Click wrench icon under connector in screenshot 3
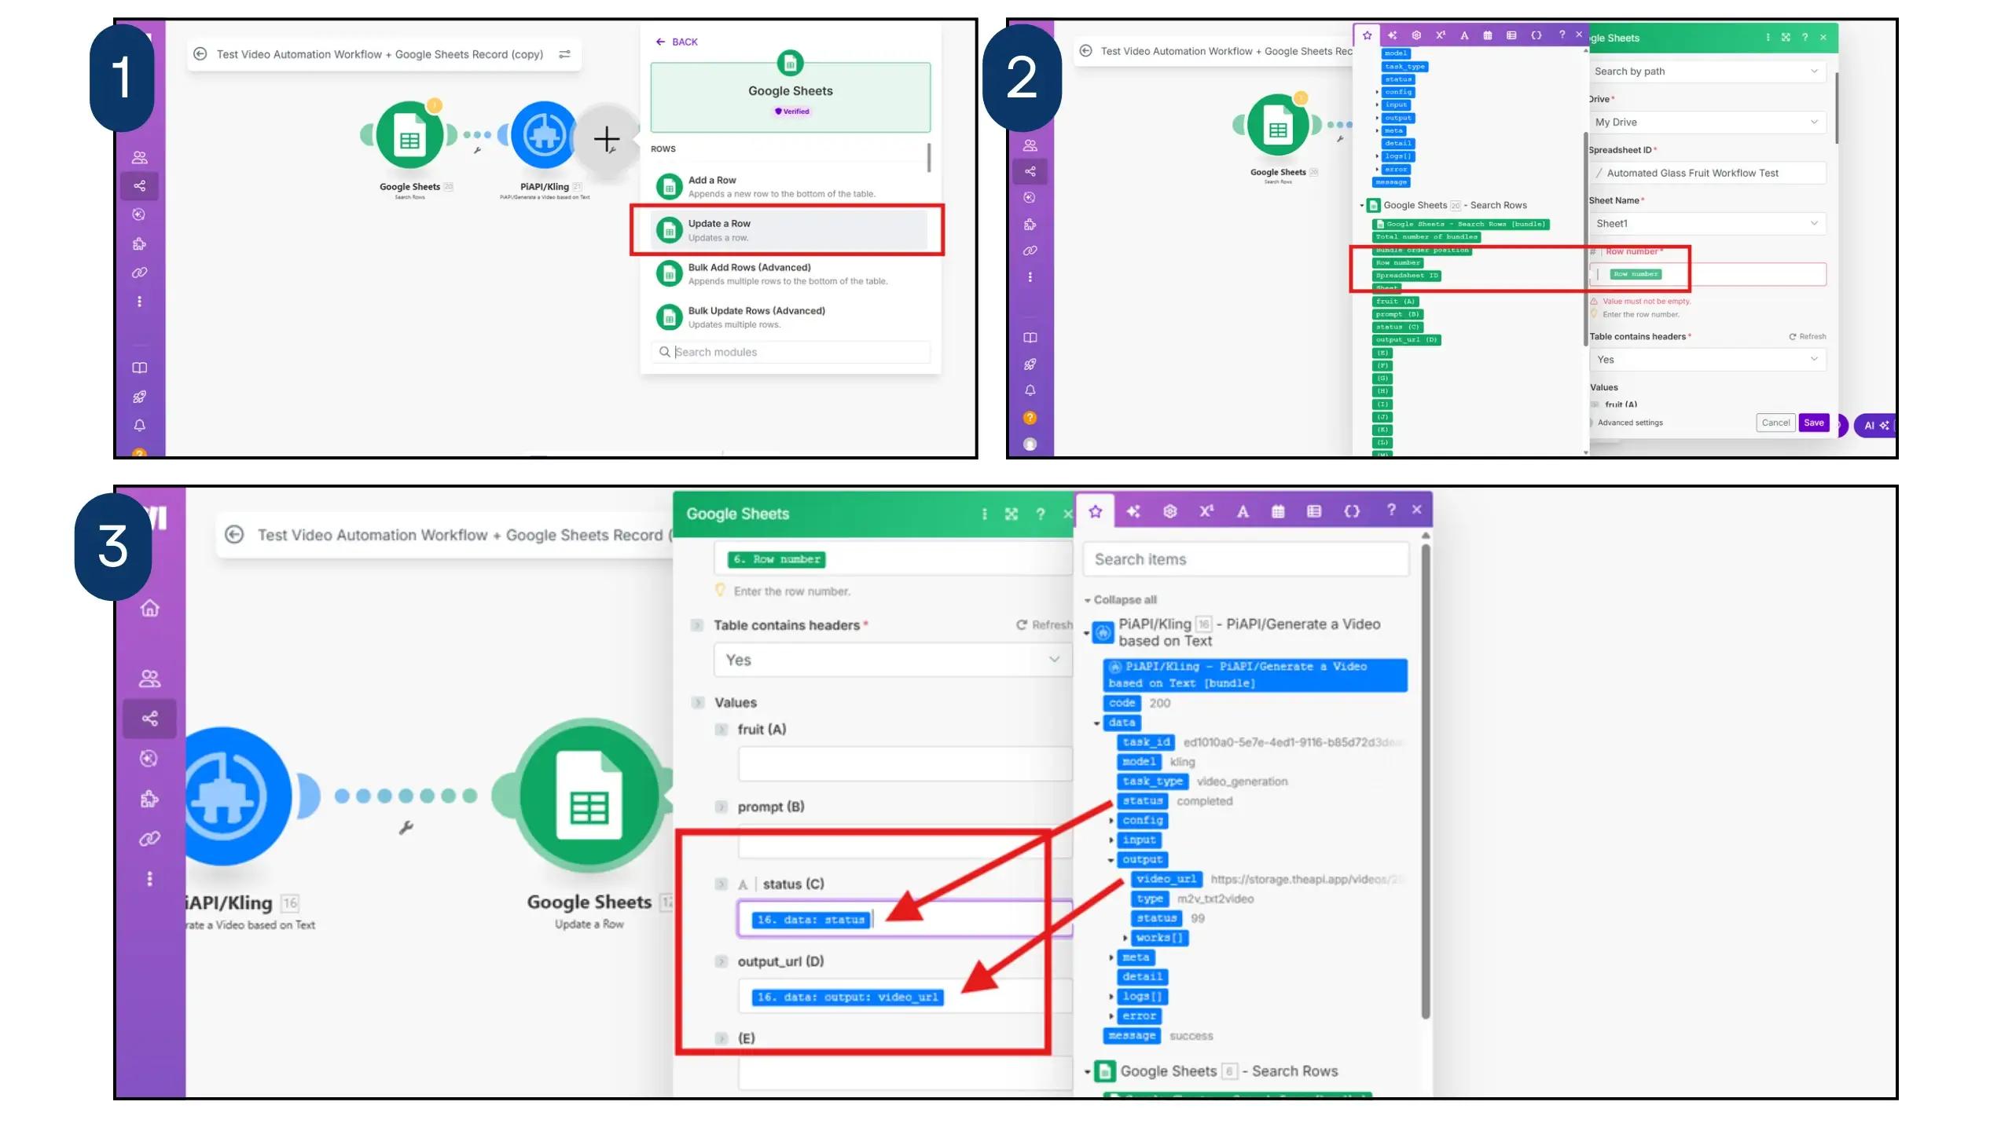Image resolution: width=2012 pixels, height=1131 pixels. (406, 827)
